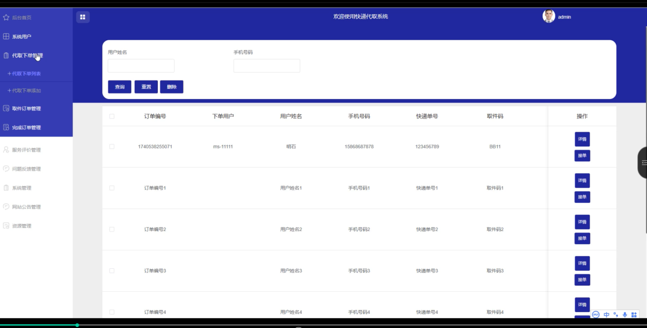This screenshot has height=328, width=647.
Task: Click the star icon beside 后台首页
Action: (x=6, y=17)
